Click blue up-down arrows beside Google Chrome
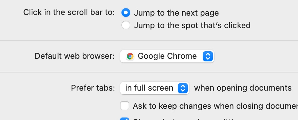Screen dimensions: 298x120 [x=208, y=56]
